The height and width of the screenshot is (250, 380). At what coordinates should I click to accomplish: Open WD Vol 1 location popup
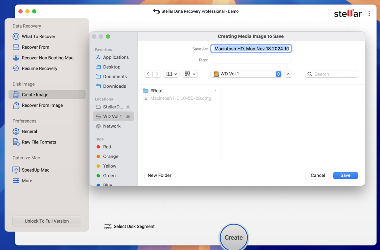246,74
